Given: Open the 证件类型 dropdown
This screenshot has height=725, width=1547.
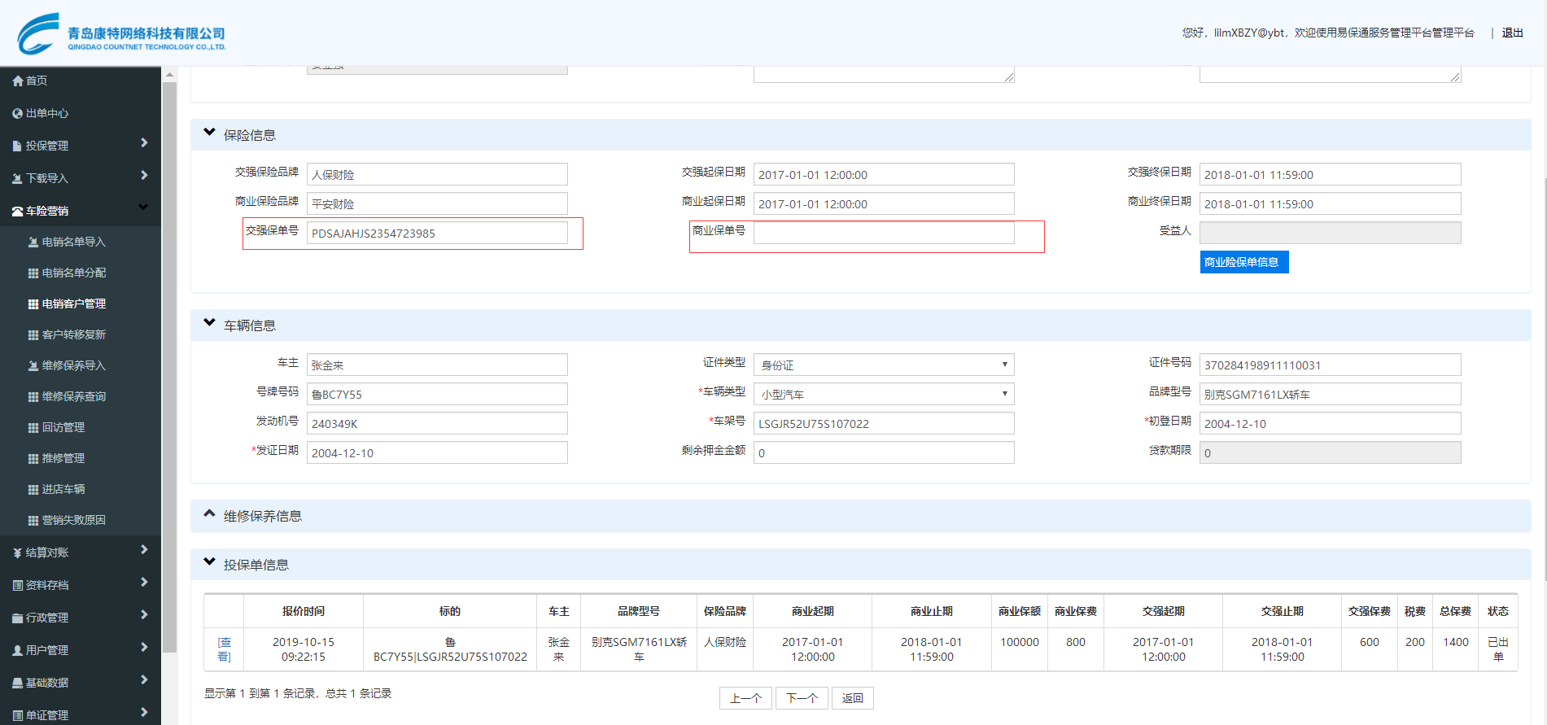Looking at the screenshot, I should (884, 365).
